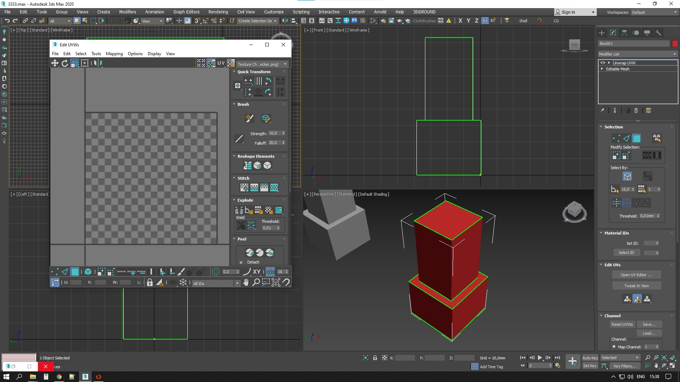Click Weld Threshold spinner arrows
The image size is (680, 382).
tap(278, 228)
